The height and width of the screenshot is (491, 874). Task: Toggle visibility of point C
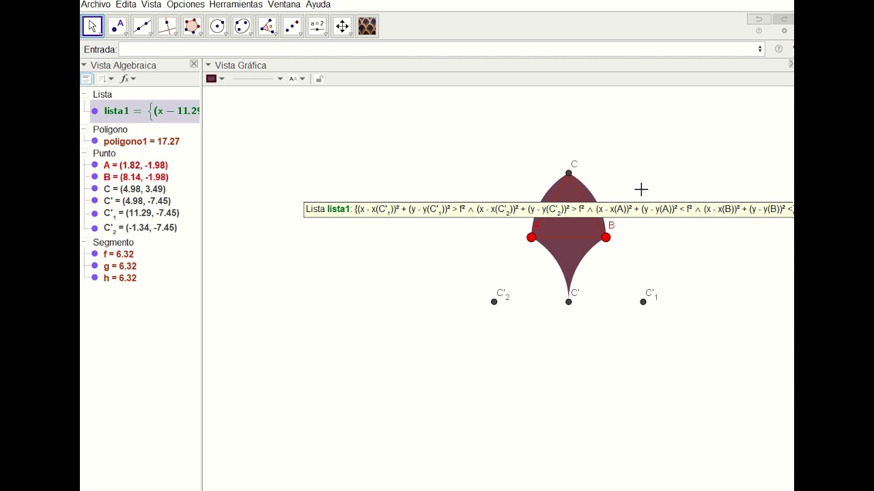[95, 189]
